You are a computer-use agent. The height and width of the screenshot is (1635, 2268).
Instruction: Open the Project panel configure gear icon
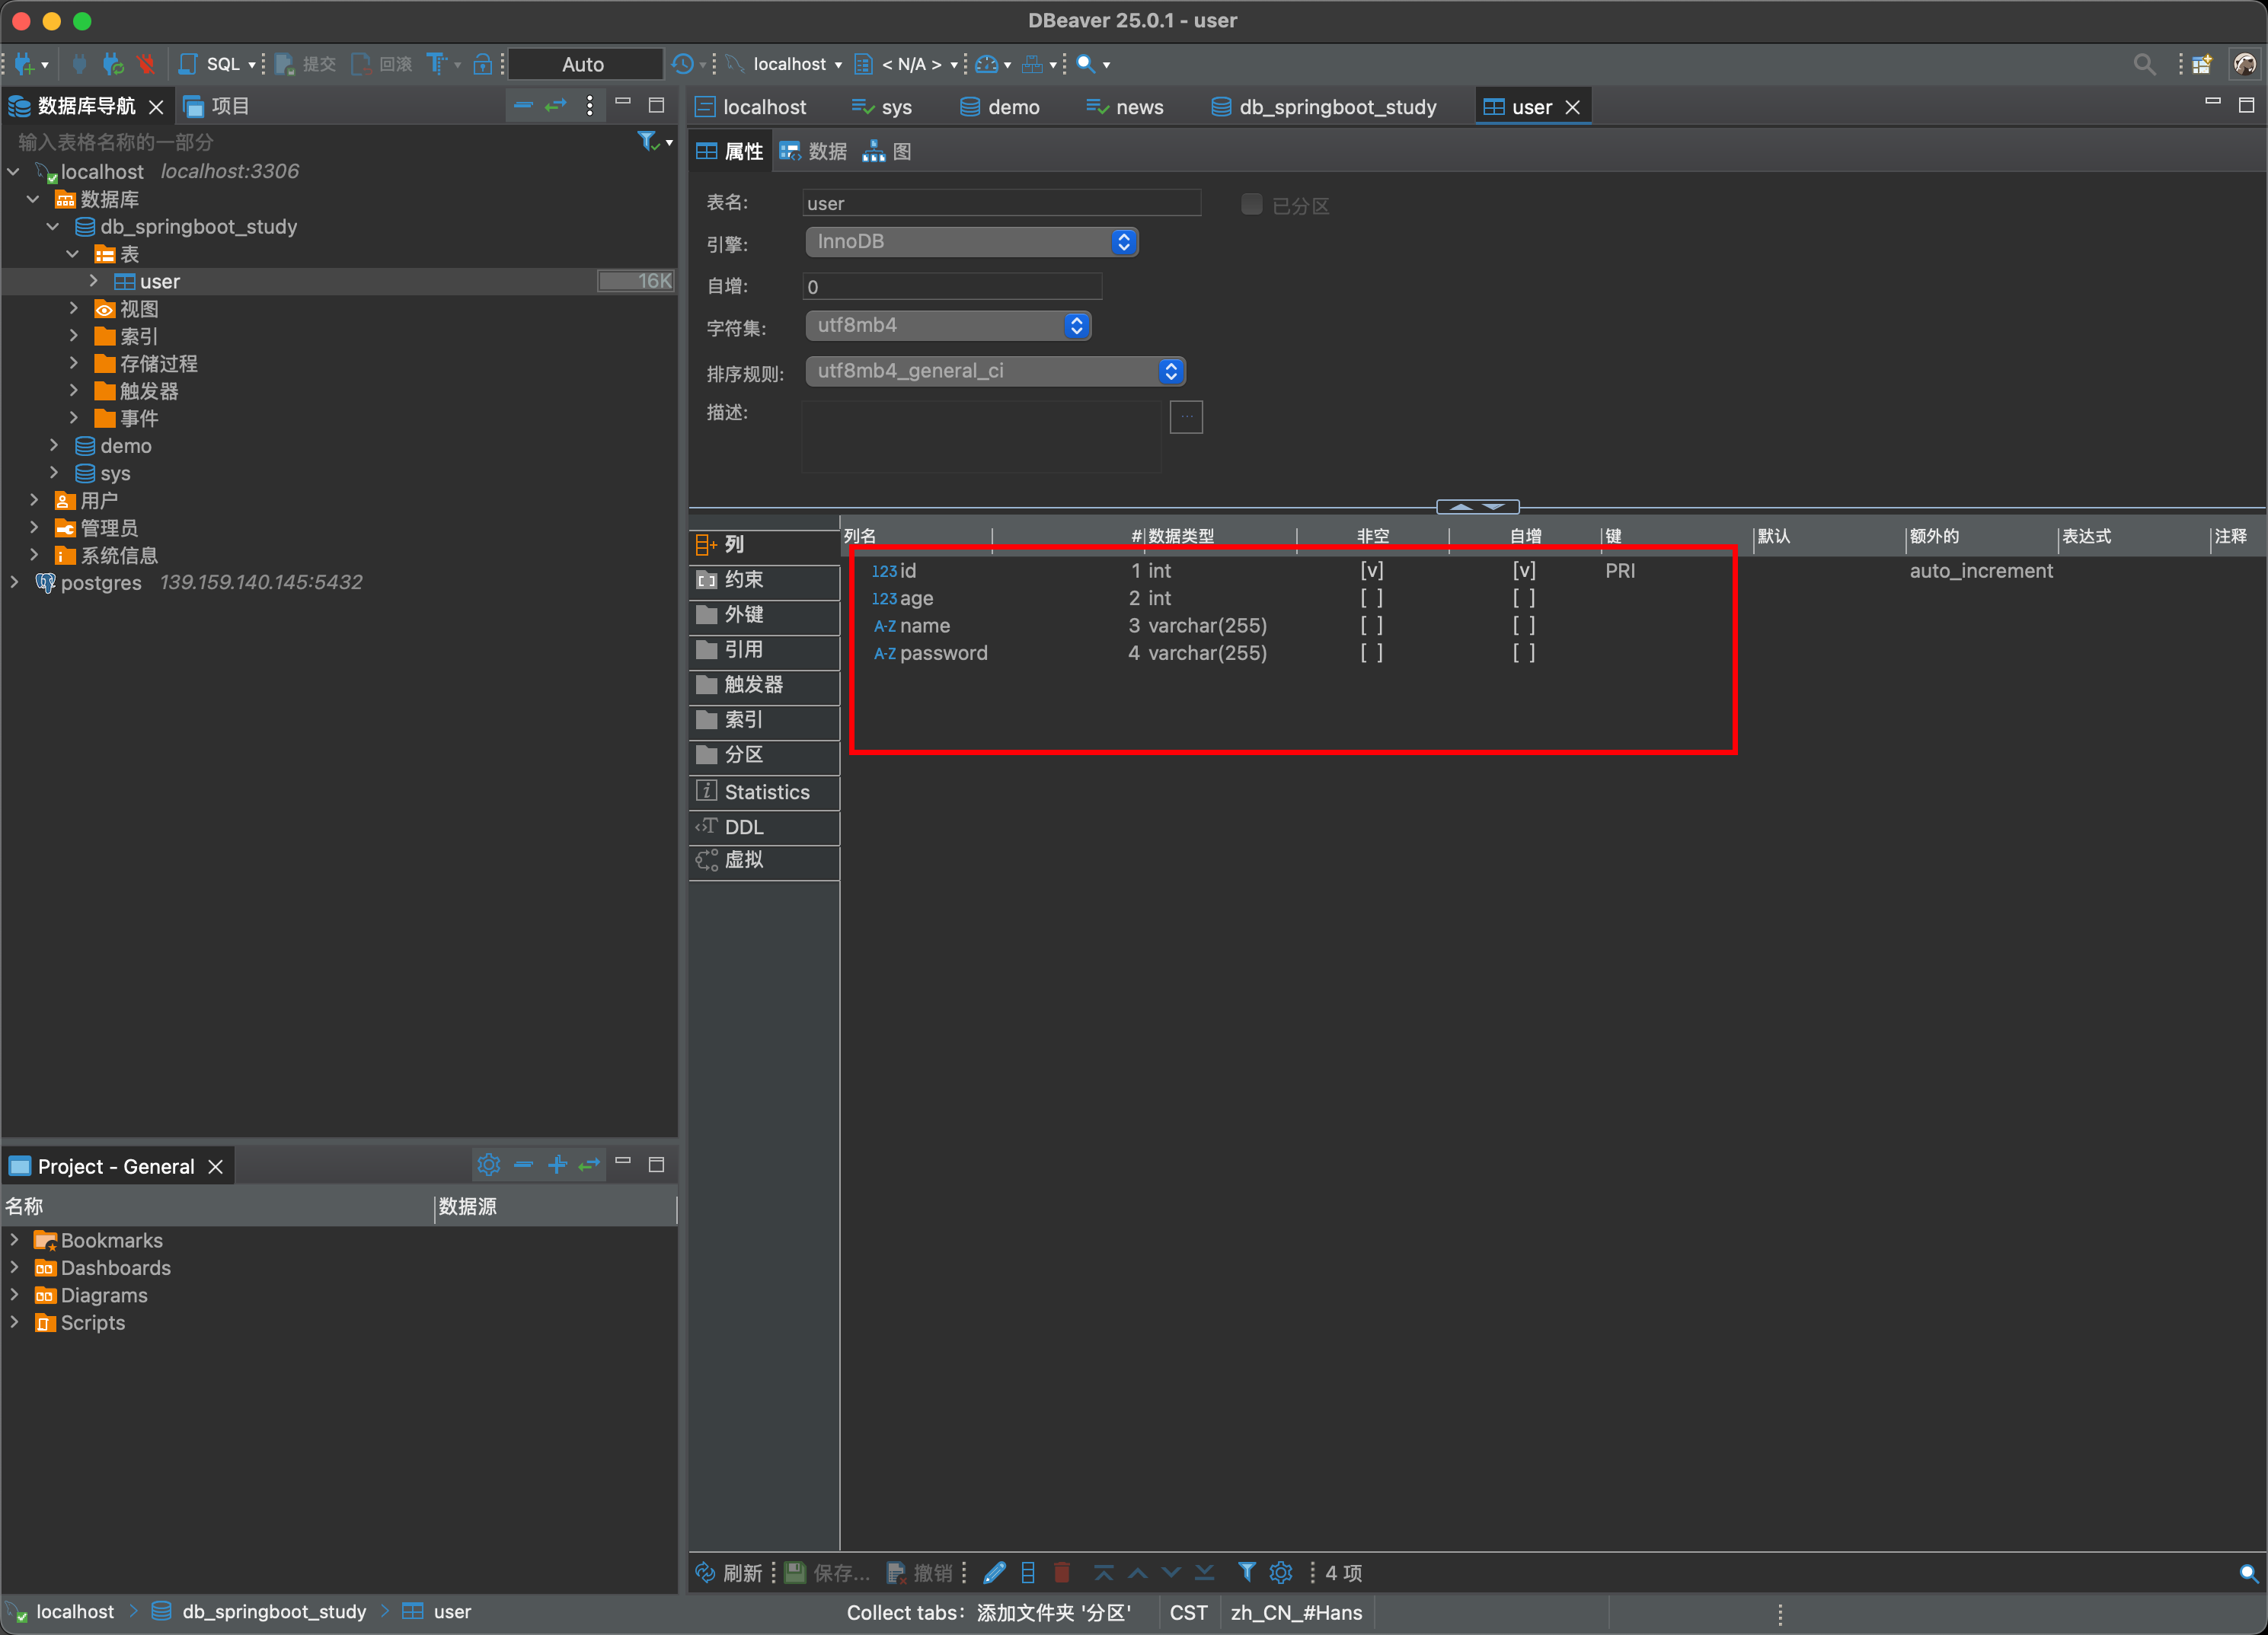(x=488, y=1165)
